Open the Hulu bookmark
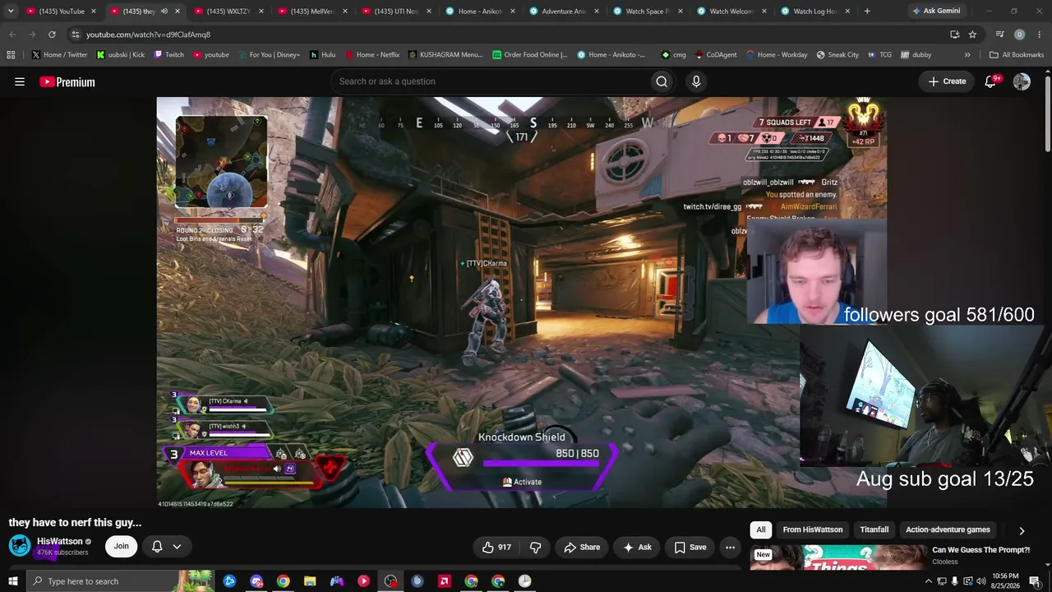 (322, 55)
